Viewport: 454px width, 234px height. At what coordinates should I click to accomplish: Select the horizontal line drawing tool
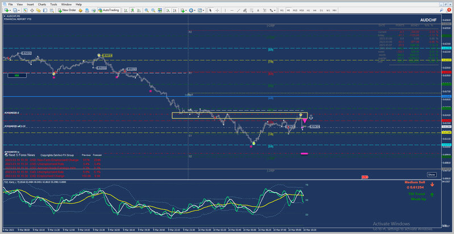[x=232, y=10]
